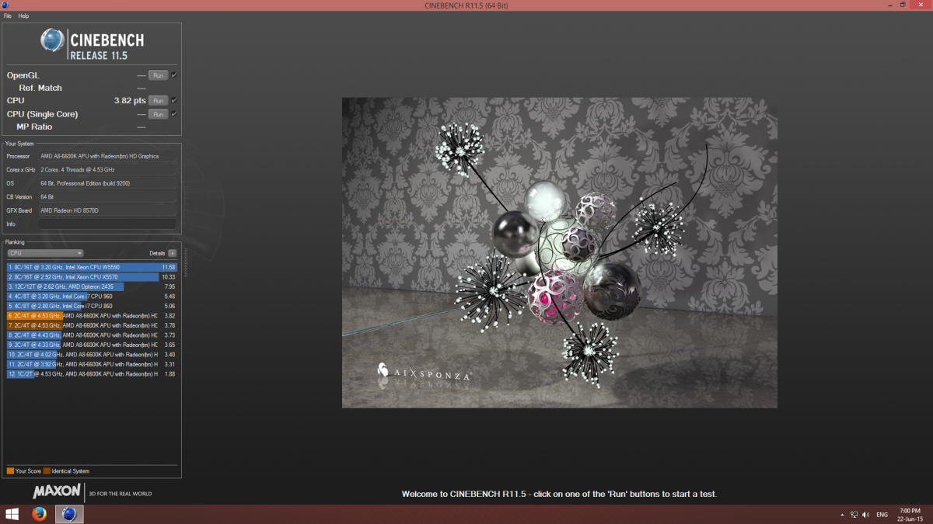
Task: Show hidden system tray icons
Action: [842, 515]
